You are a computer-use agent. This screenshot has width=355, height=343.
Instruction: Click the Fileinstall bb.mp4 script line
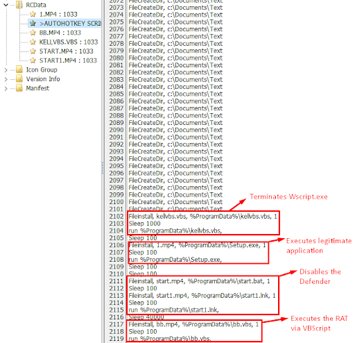pyautogui.click(x=193, y=324)
